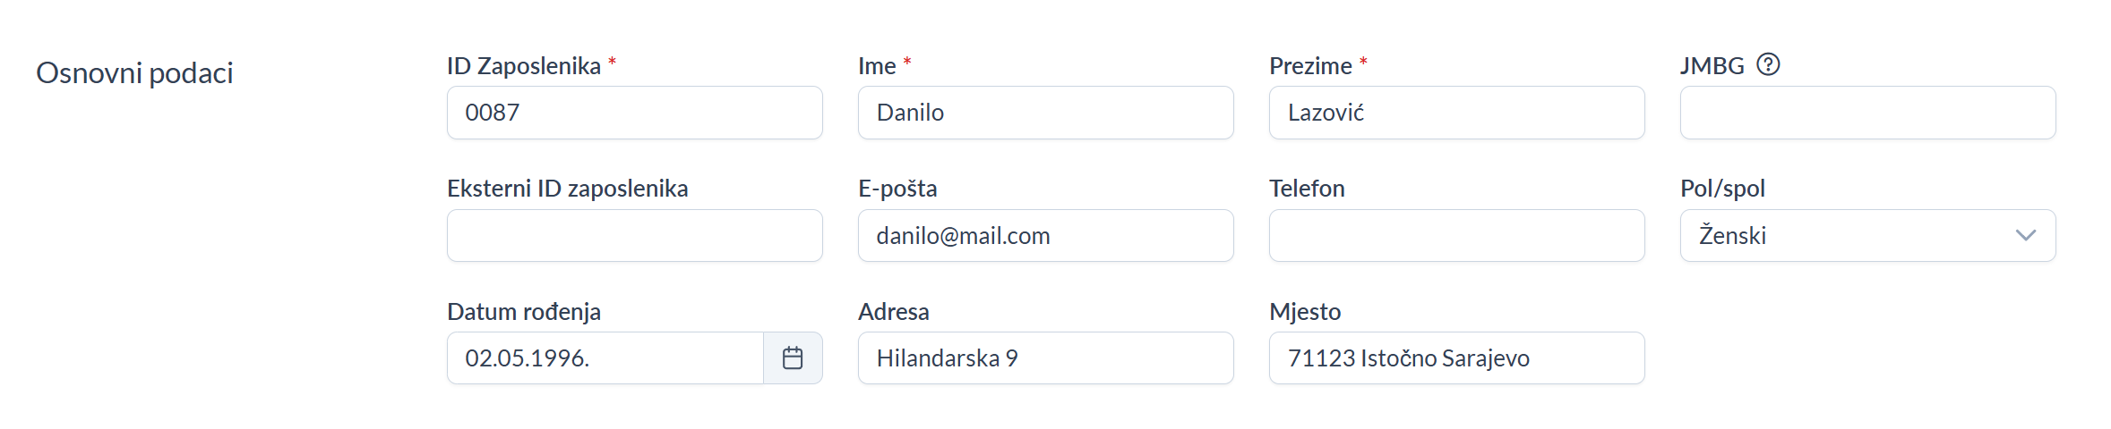
Task: Select the Adresa field with Hilandarska 9
Action: pos(1045,358)
